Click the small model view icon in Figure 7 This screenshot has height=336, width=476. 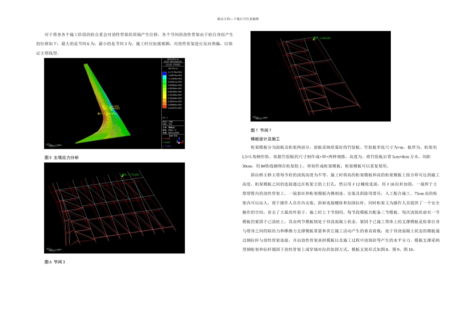(260, 117)
